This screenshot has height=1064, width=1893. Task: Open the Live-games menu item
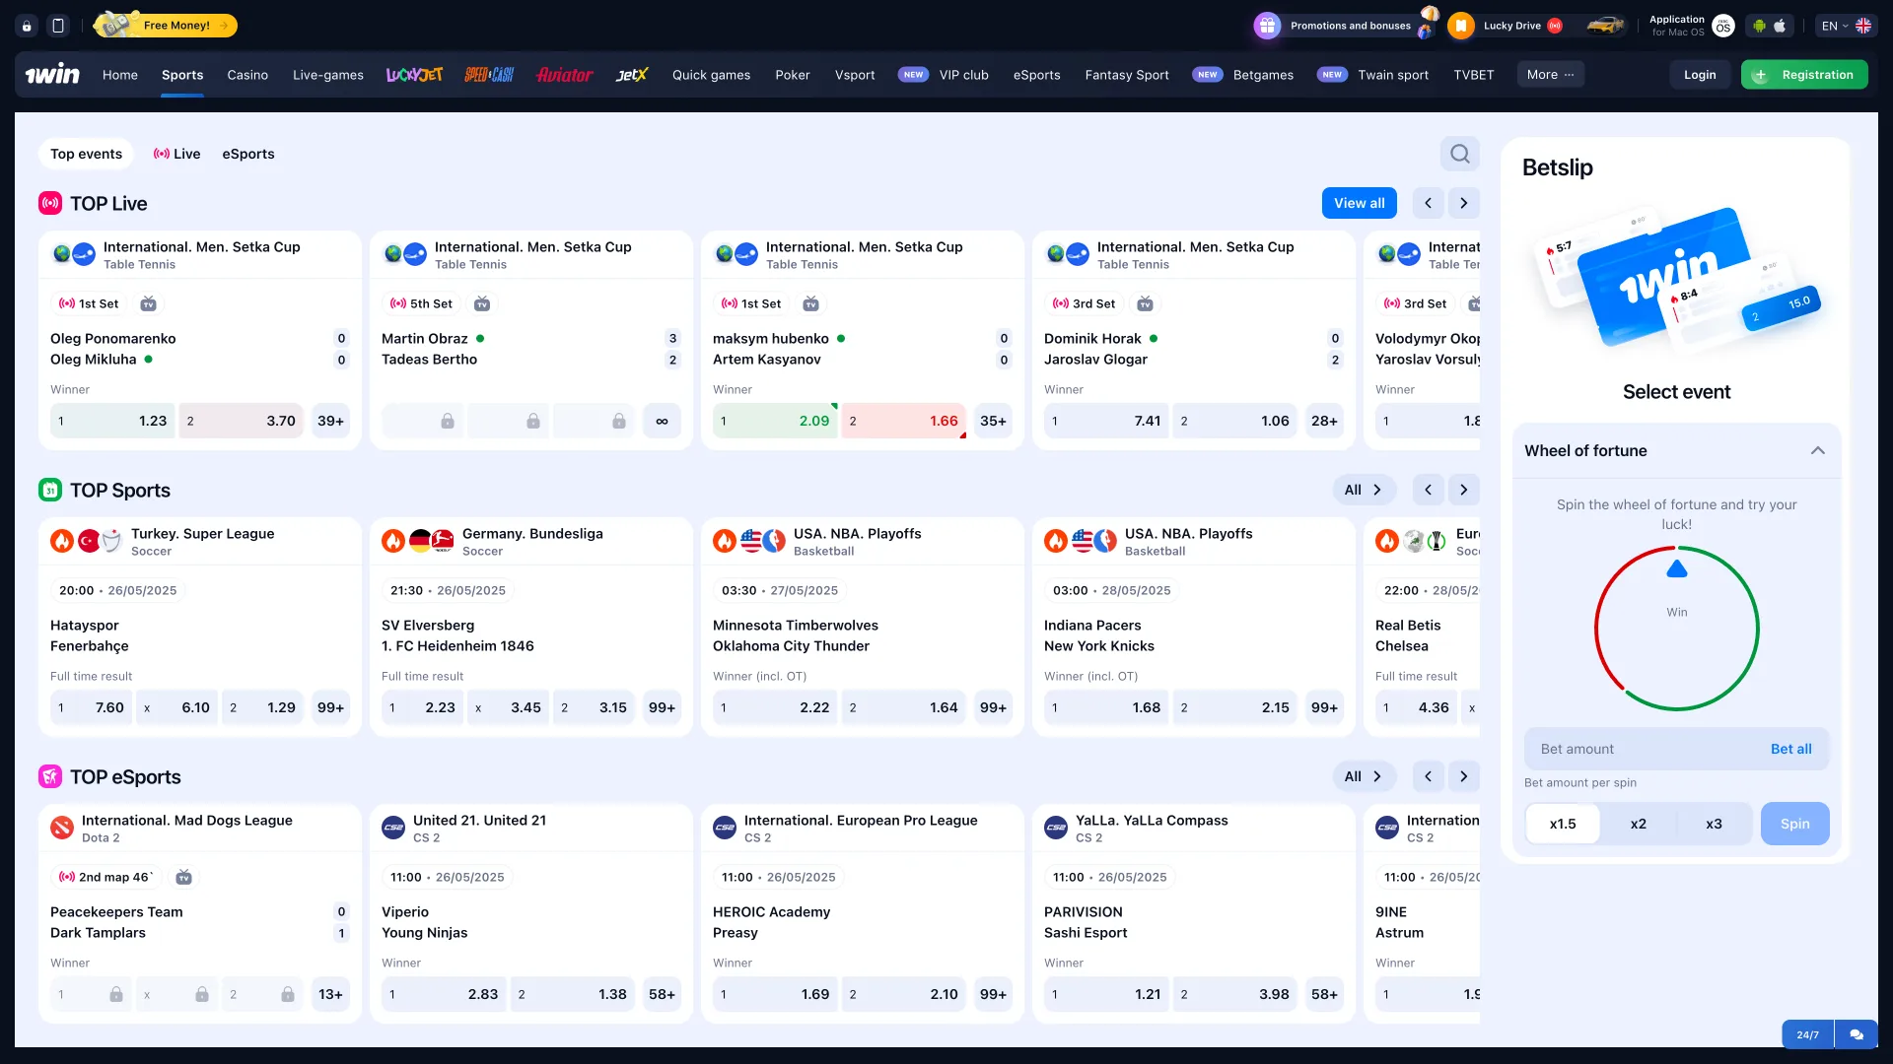[328, 75]
